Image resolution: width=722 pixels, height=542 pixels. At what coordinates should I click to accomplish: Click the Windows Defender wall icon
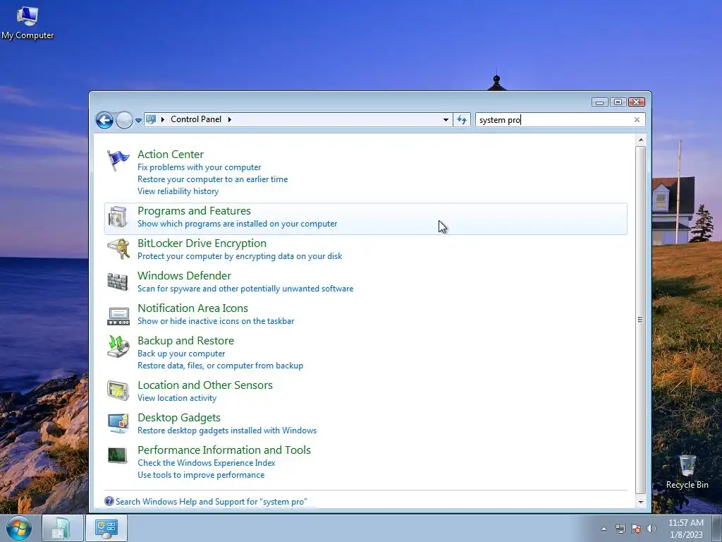coord(118,282)
